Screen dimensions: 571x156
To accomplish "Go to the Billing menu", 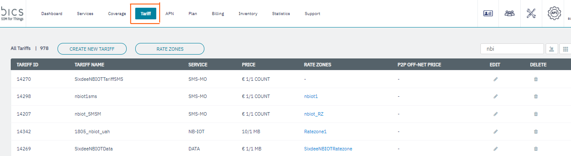I will 218,14.
